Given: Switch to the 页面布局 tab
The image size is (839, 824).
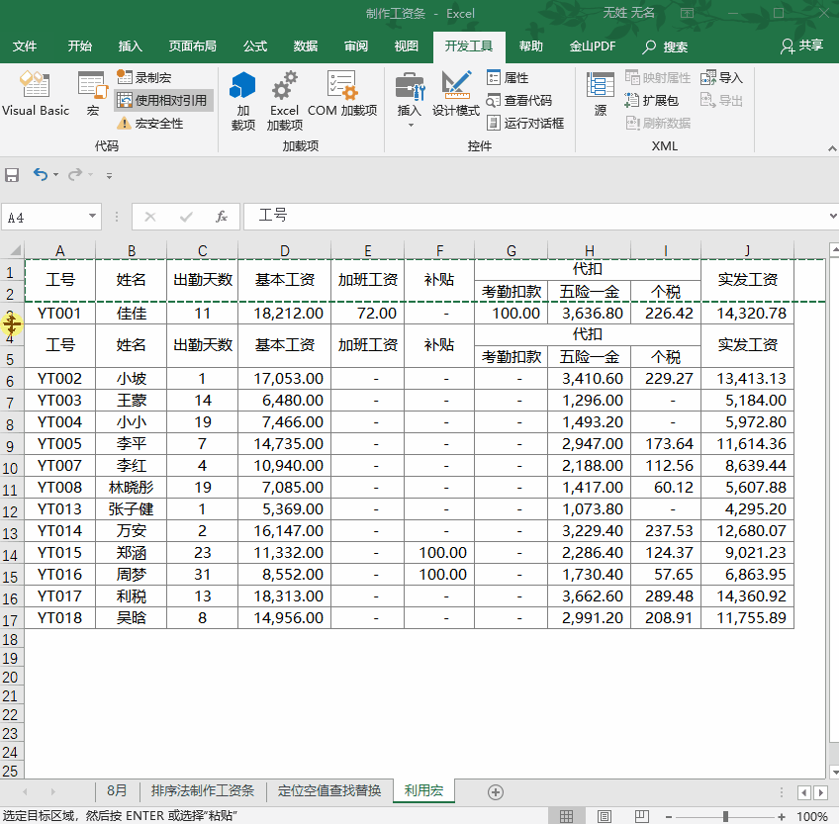Looking at the screenshot, I should pyautogui.click(x=193, y=46).
